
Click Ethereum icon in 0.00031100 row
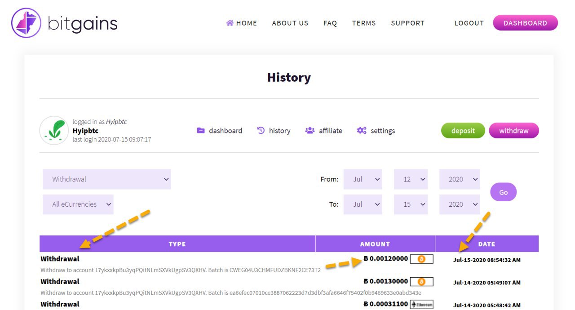(x=421, y=304)
